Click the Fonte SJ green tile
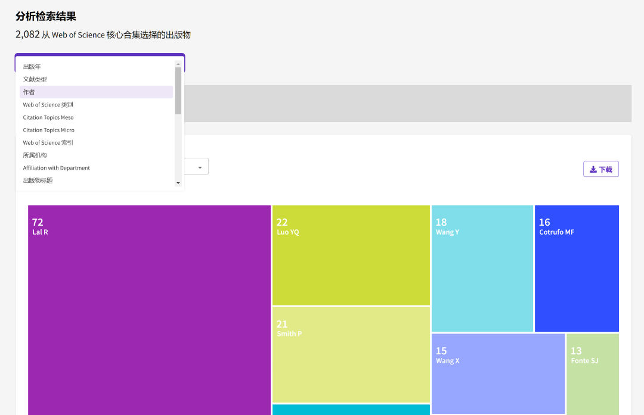 592,374
